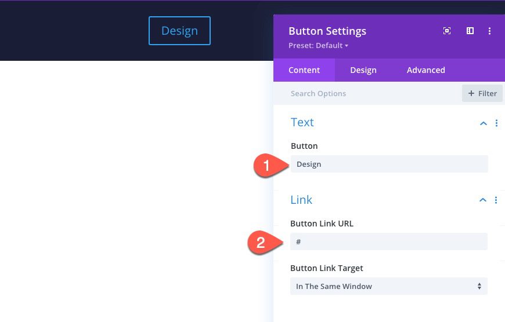Click the Filter button

(x=482, y=93)
